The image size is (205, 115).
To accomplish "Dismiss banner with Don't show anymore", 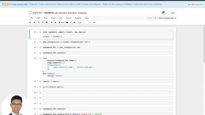I will [x=195, y=4].
